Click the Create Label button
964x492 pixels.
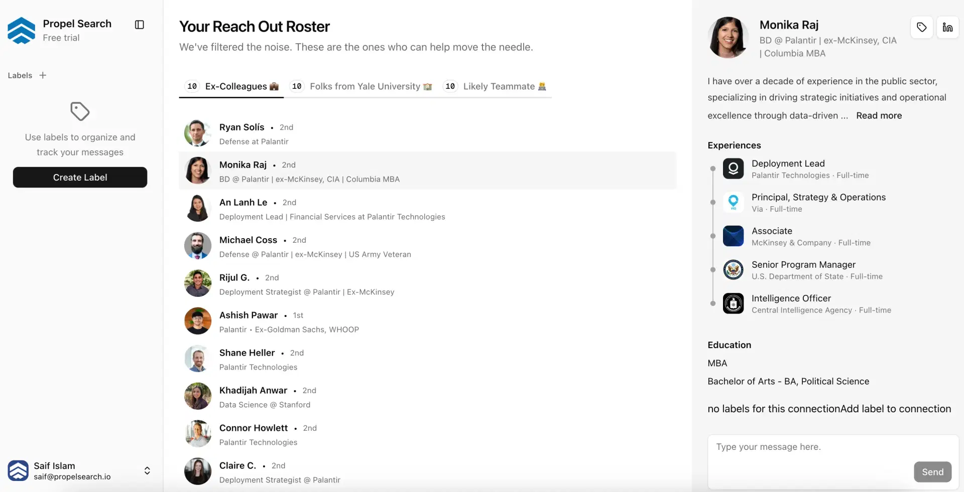tap(80, 178)
